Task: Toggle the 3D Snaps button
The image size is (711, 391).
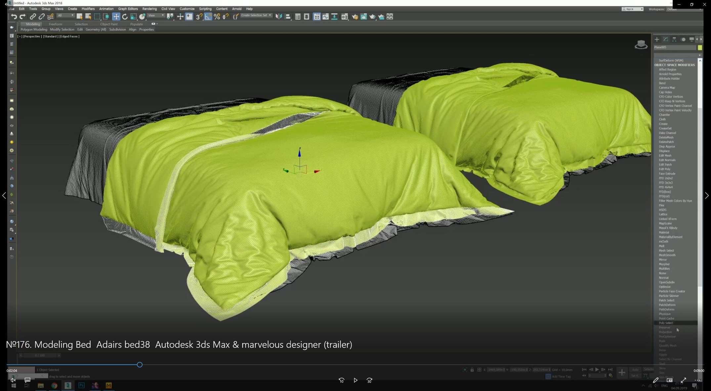Action: (199, 17)
